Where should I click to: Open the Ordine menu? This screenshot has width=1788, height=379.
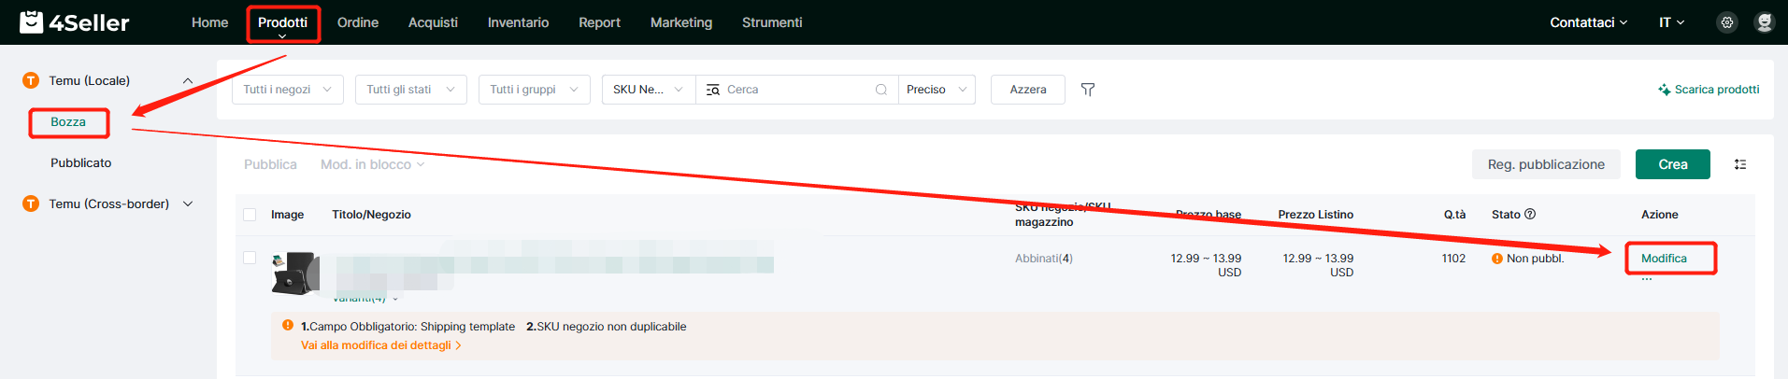[x=358, y=22]
